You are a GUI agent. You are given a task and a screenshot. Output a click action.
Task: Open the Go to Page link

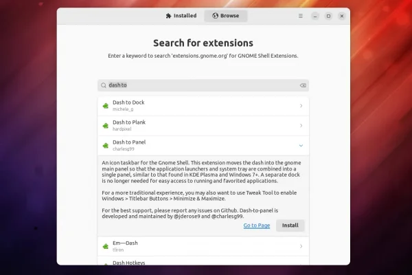pyautogui.click(x=256, y=225)
